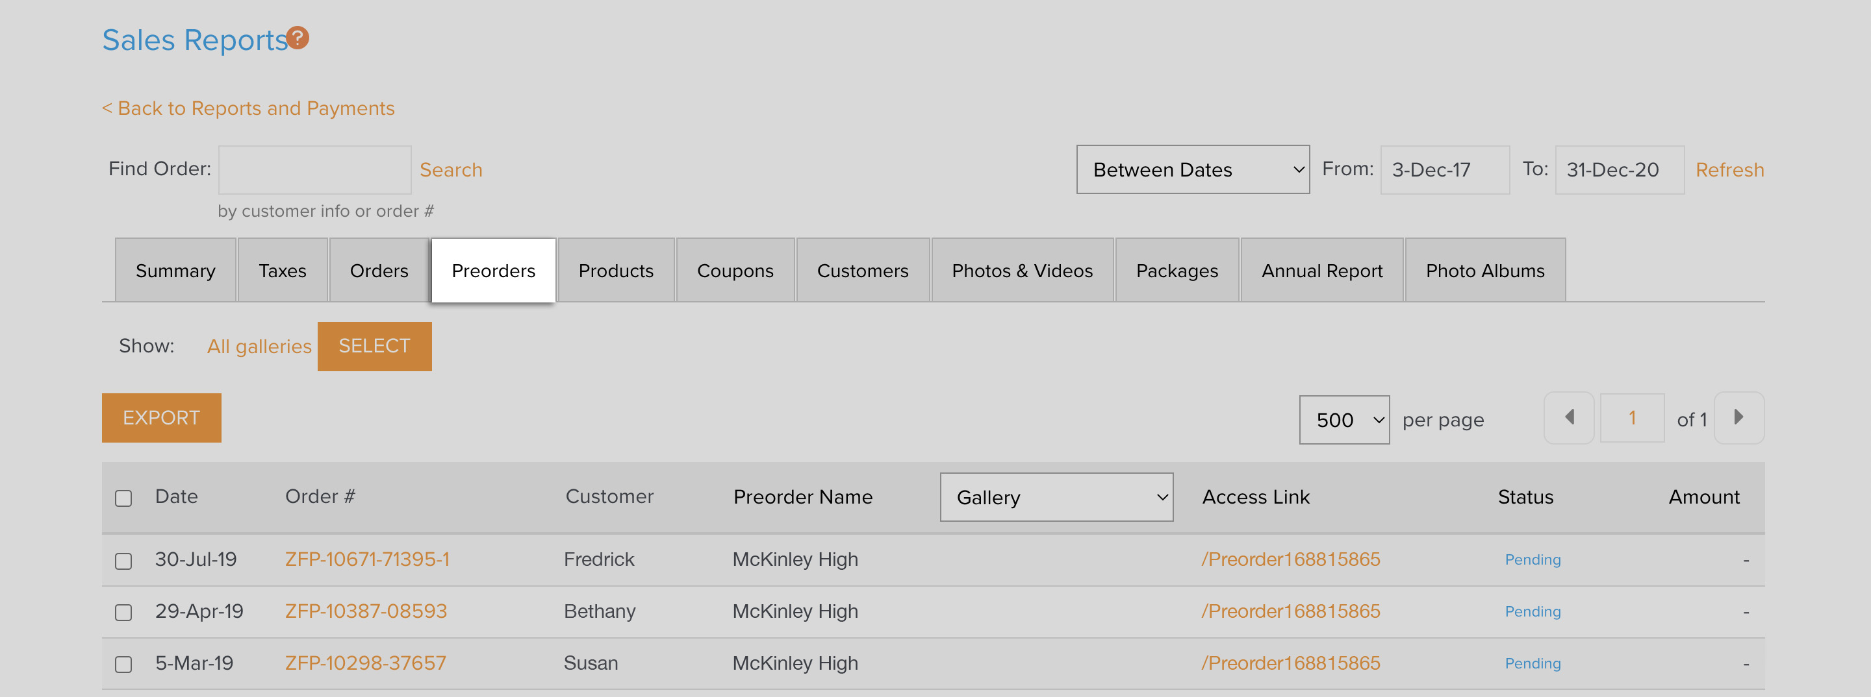Image resolution: width=1871 pixels, height=697 pixels.
Task: Click the Sales Reports help question-mark icon
Action: pos(297,38)
